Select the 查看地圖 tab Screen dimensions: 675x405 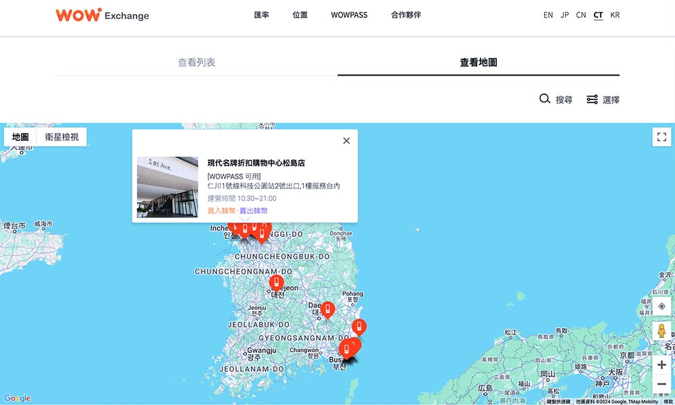pyautogui.click(x=479, y=62)
